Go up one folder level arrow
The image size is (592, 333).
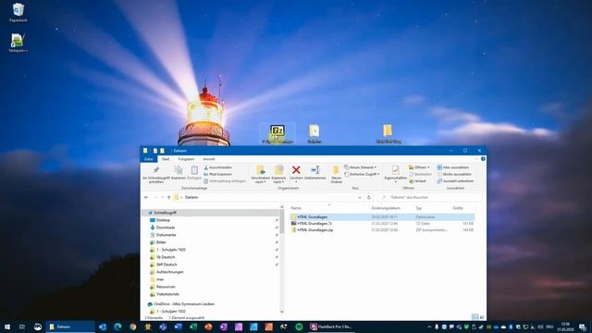[x=168, y=197]
